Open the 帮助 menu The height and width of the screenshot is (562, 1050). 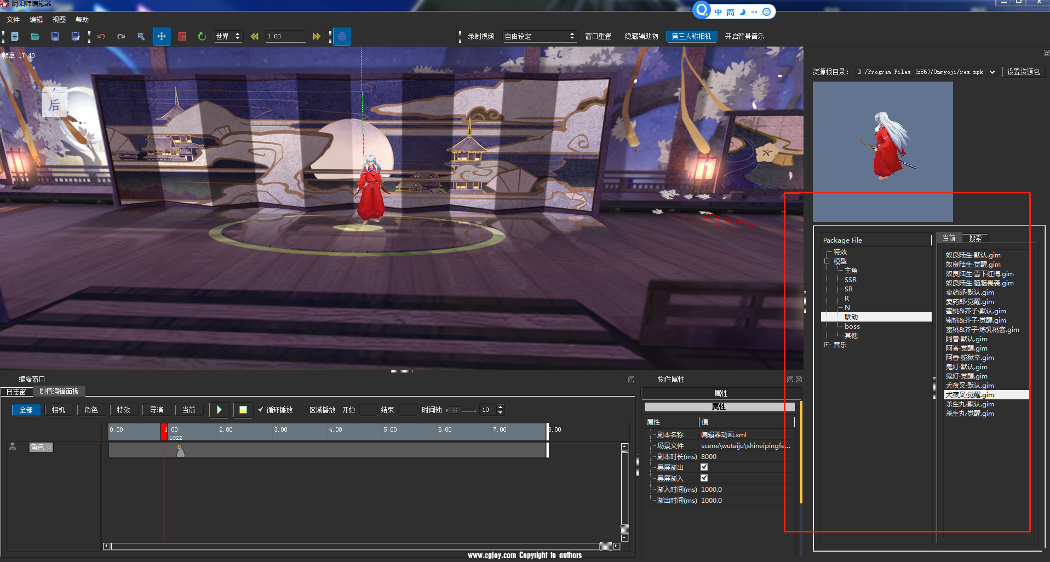click(x=82, y=20)
